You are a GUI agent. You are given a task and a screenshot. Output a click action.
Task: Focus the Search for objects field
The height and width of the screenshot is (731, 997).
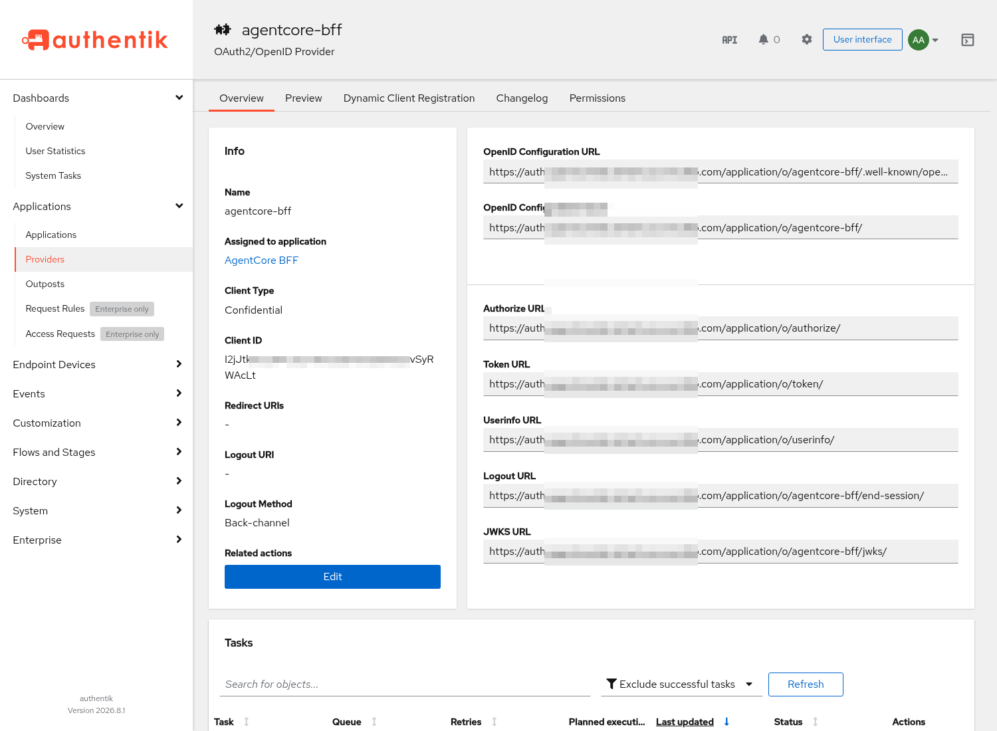click(x=405, y=684)
